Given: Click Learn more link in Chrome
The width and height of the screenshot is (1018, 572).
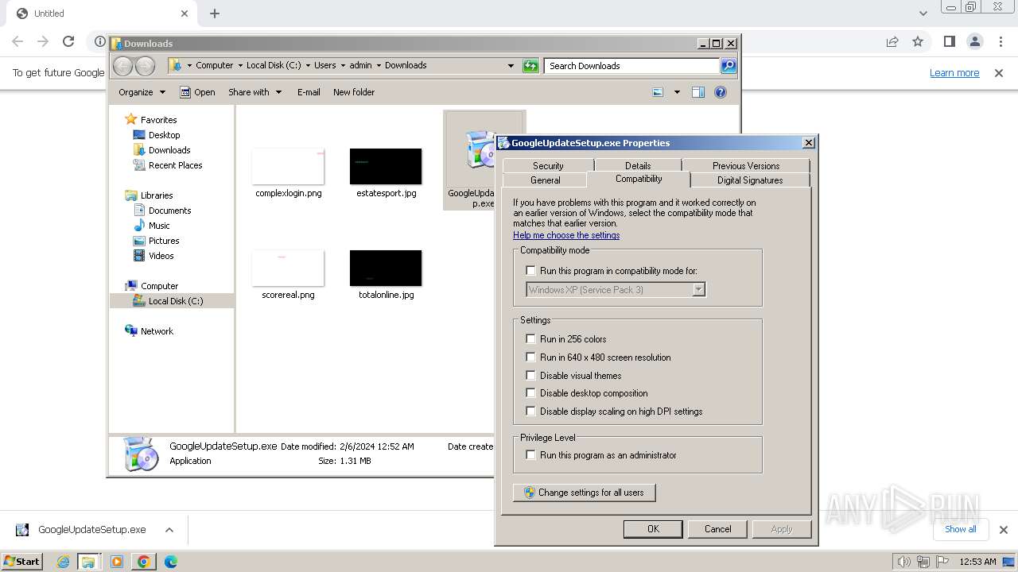Looking at the screenshot, I should pos(954,73).
